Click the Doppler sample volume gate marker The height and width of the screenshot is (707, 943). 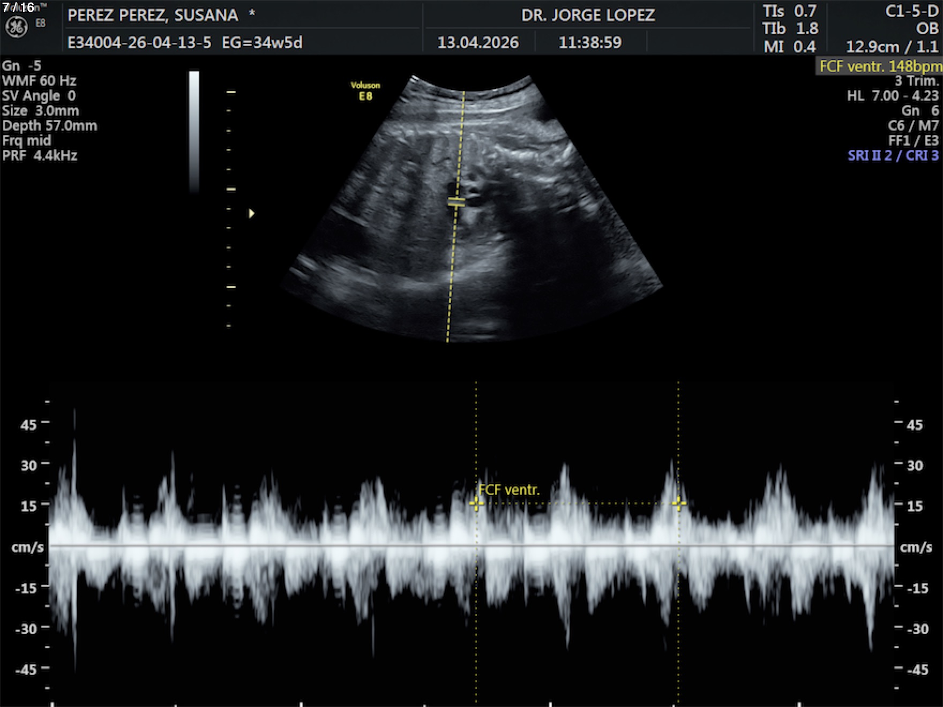(x=456, y=202)
